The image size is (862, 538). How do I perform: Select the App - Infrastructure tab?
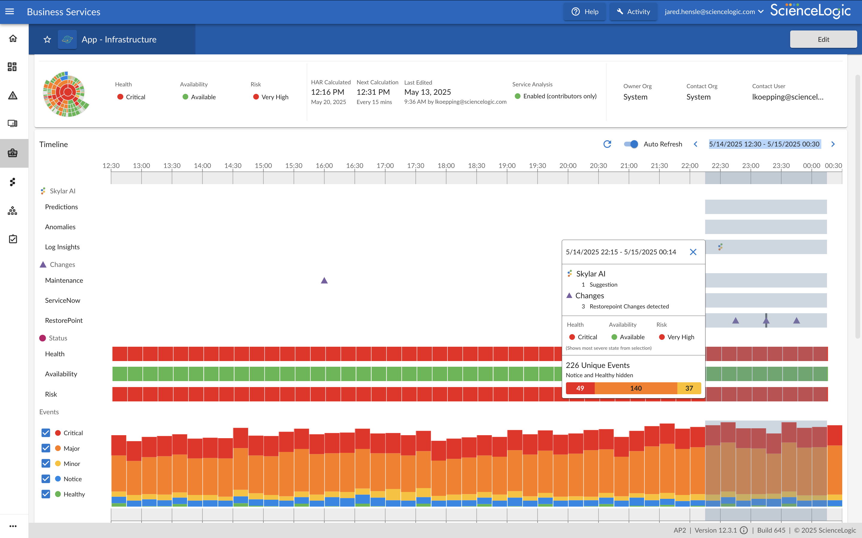112,39
